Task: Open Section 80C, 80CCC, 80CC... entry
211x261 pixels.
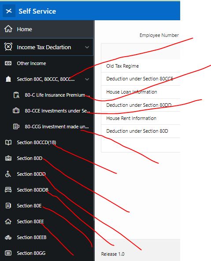Action: click(47, 79)
